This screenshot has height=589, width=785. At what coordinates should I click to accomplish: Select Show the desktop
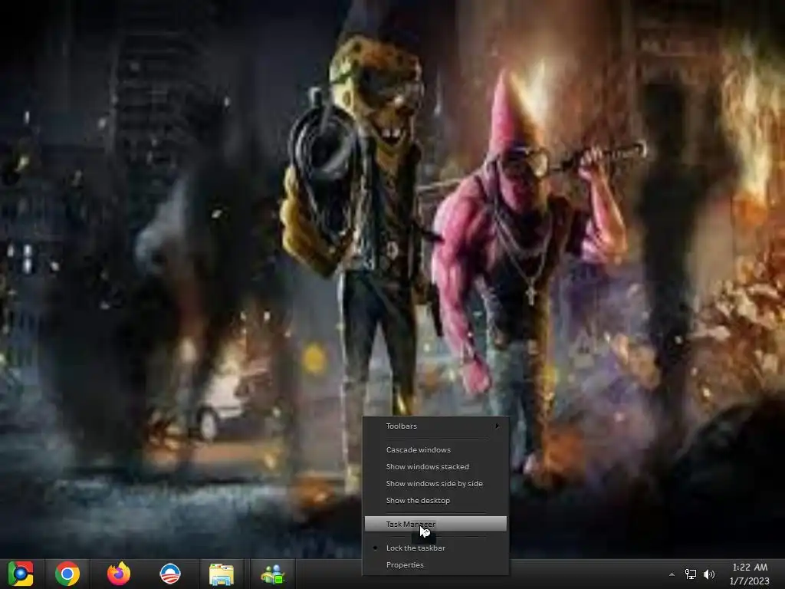pos(435,501)
